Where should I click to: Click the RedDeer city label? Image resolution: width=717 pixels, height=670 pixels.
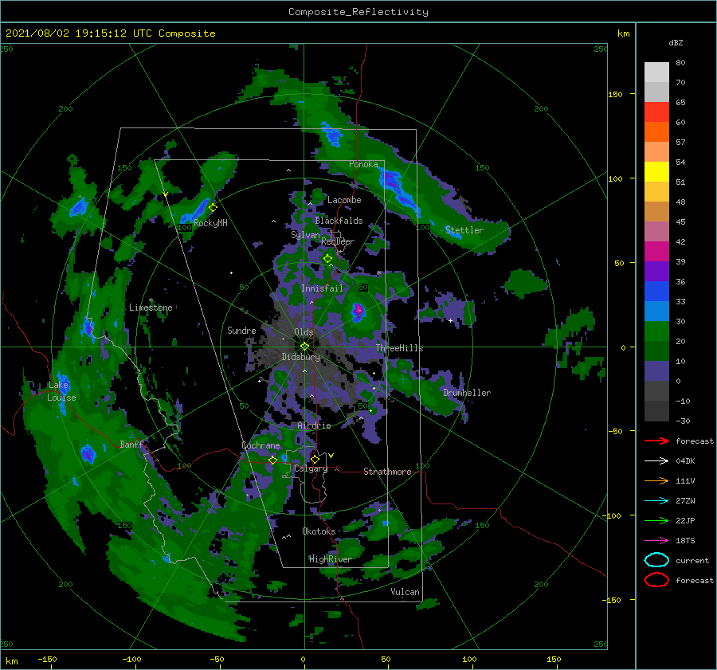pyautogui.click(x=338, y=241)
